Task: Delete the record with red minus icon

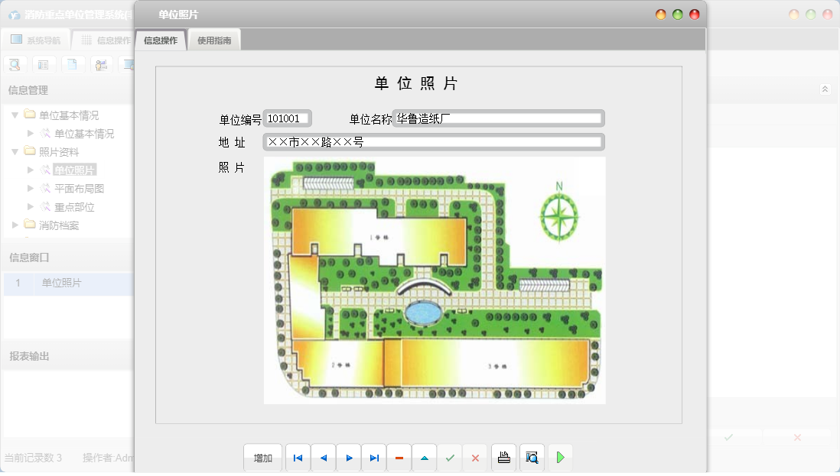Action: [399, 457]
